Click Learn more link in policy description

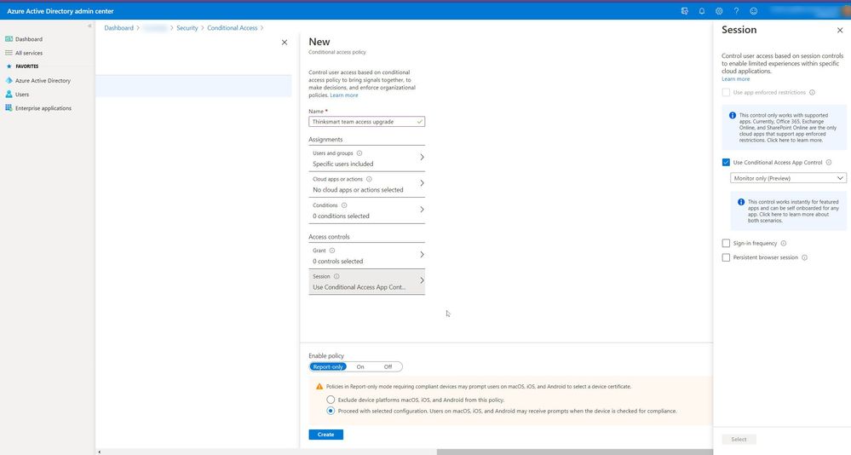344,95
